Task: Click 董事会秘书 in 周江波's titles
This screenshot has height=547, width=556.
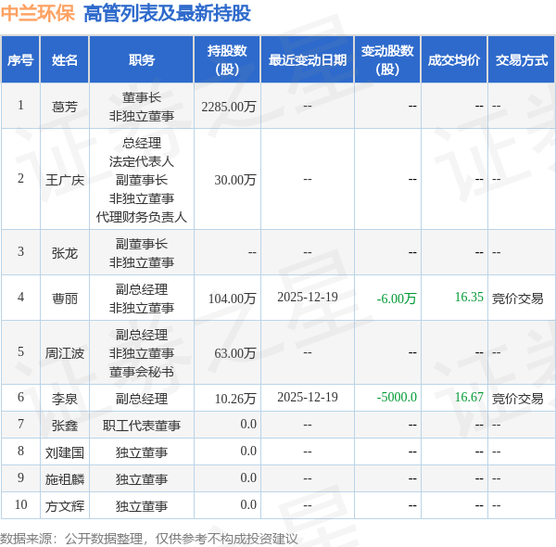Action: pyautogui.click(x=142, y=372)
